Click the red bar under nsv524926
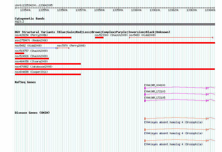This screenshot has height=152, width=222. (32, 59)
